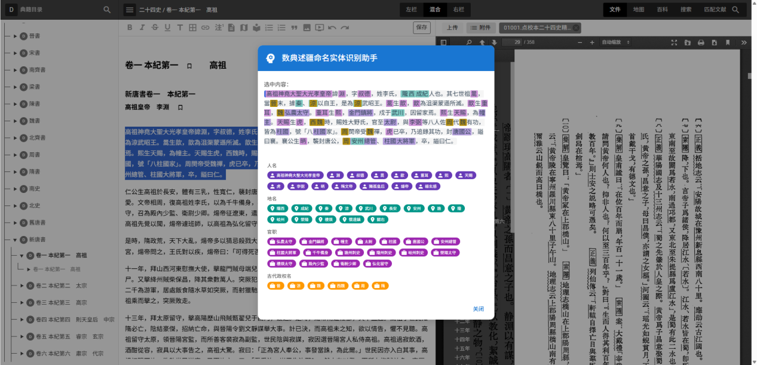Expand the 舊唐書 tree node
This screenshot has width=757, height=365.
click(x=14, y=222)
